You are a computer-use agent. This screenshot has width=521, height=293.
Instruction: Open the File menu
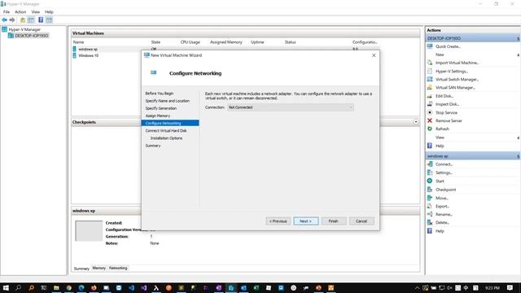point(7,12)
